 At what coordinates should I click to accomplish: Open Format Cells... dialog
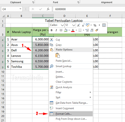point(71,114)
